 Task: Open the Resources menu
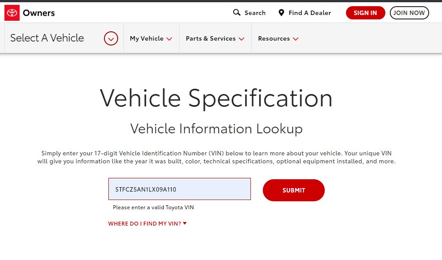click(278, 38)
